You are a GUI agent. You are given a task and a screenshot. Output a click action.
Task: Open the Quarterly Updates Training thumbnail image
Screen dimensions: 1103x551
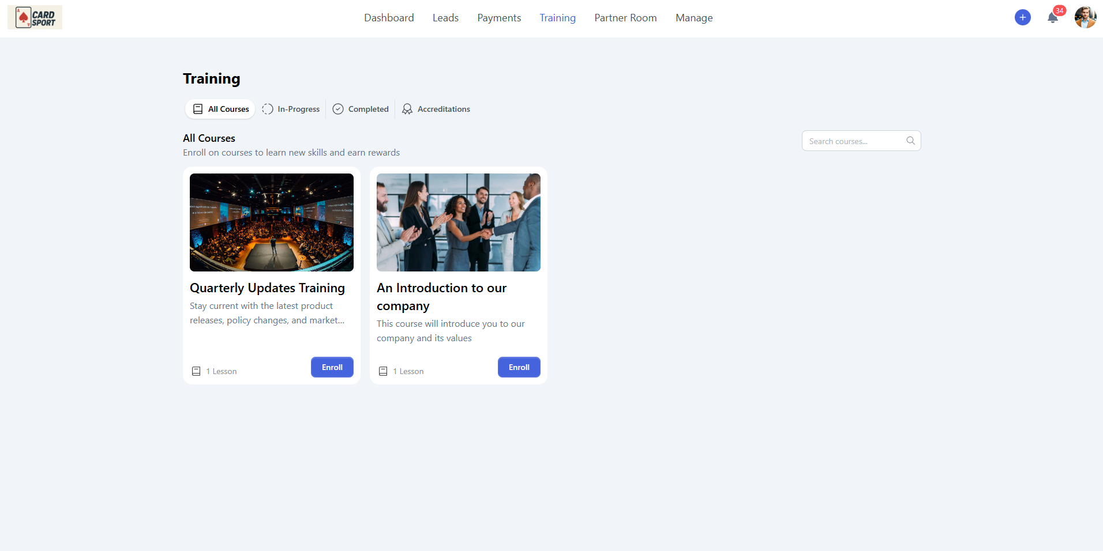[272, 222]
